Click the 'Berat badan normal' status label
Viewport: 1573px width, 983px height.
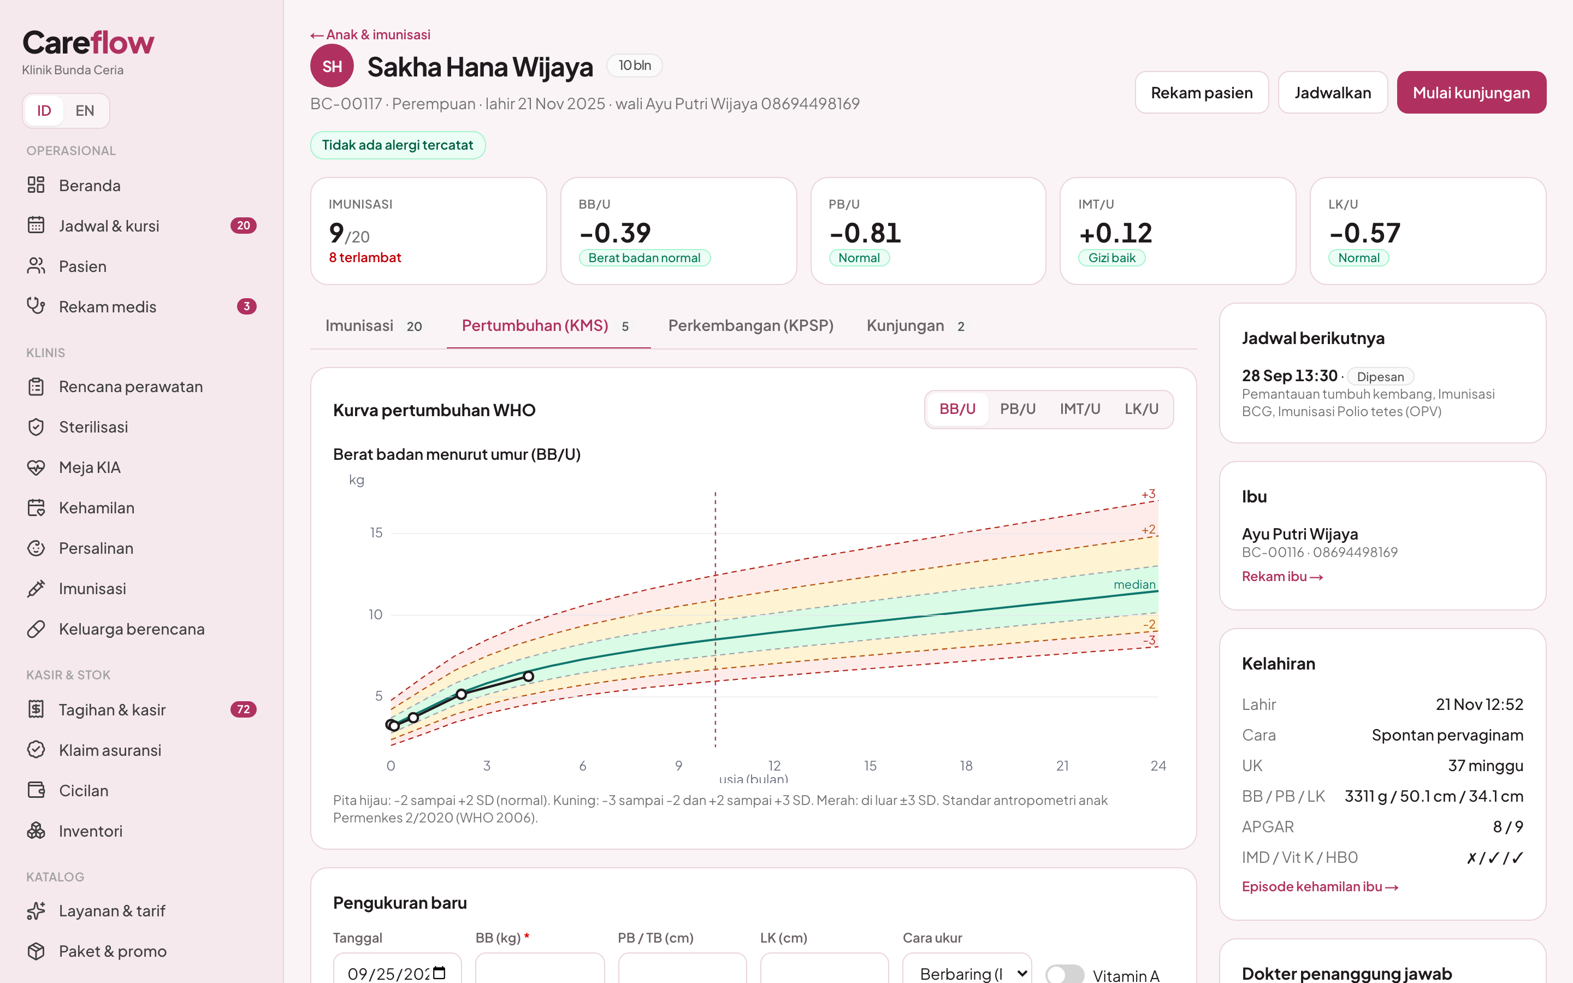645,258
